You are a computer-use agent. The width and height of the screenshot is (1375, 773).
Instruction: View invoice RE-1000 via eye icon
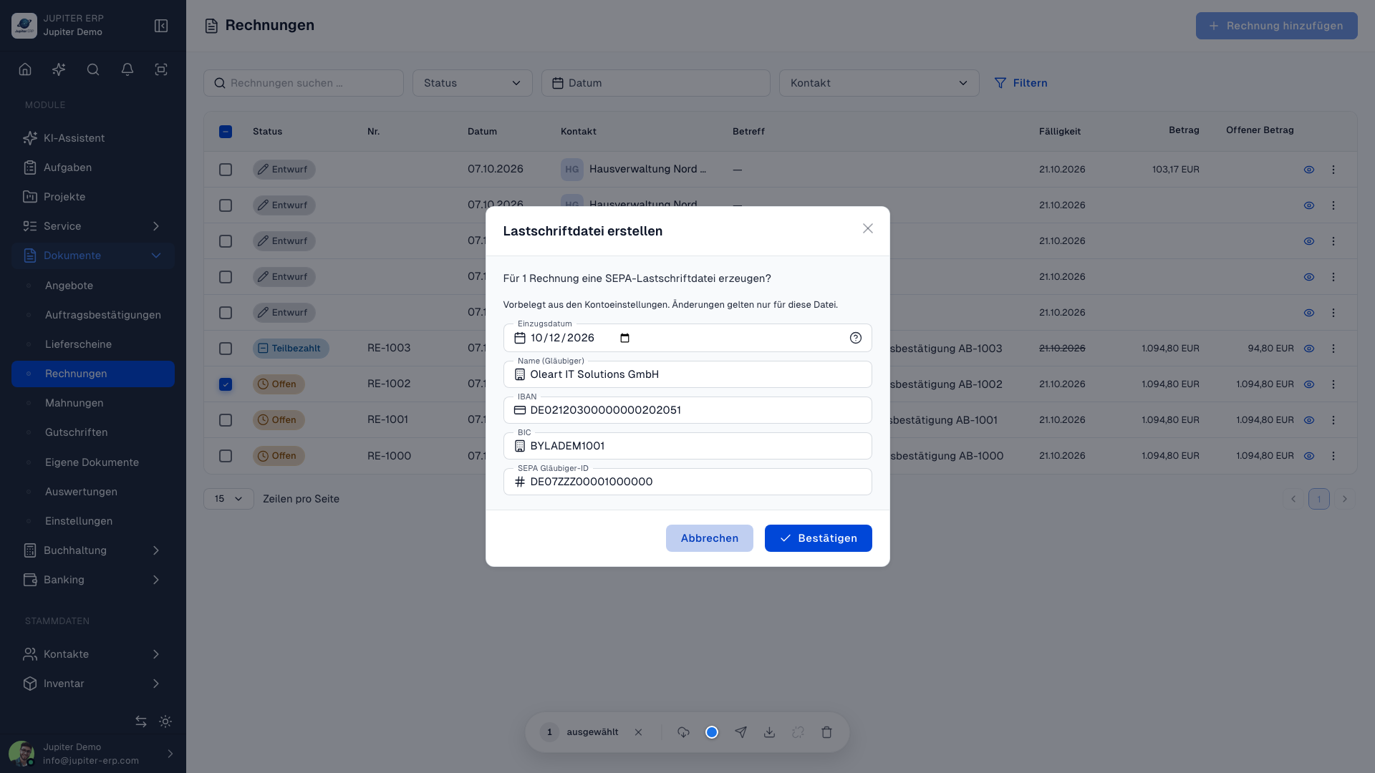(1309, 456)
